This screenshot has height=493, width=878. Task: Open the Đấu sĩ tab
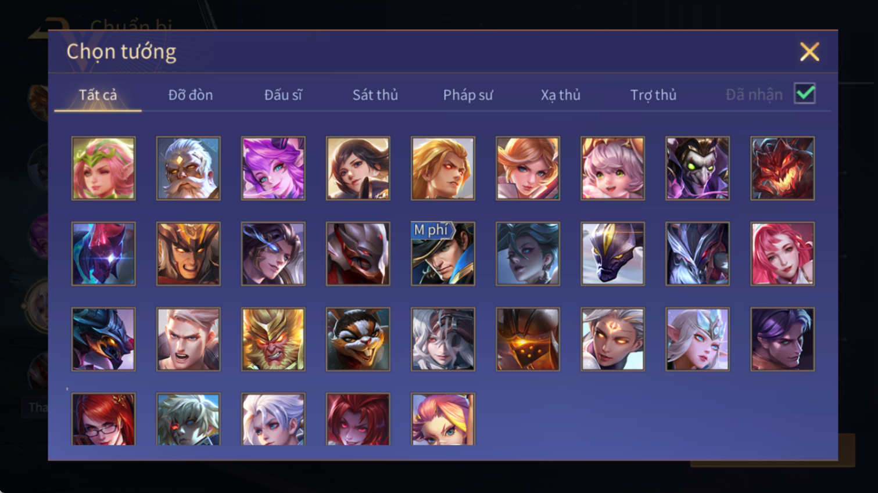(x=283, y=95)
